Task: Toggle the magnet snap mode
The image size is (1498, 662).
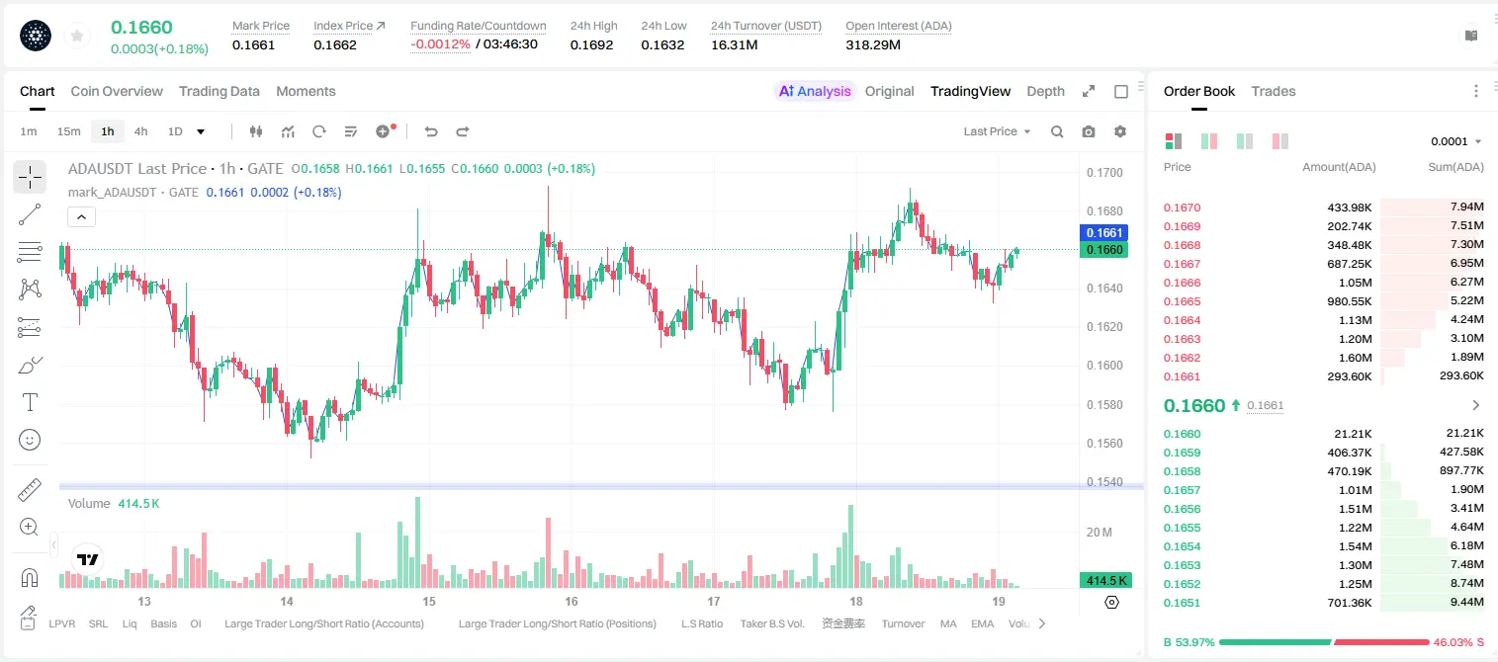Action: click(x=30, y=577)
